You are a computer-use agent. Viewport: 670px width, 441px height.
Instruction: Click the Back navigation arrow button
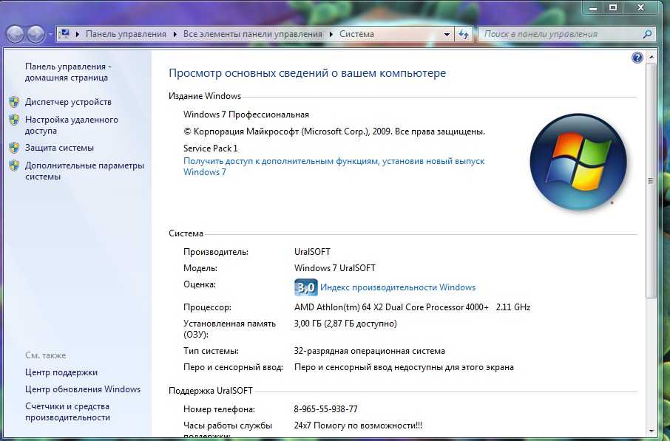[15, 34]
